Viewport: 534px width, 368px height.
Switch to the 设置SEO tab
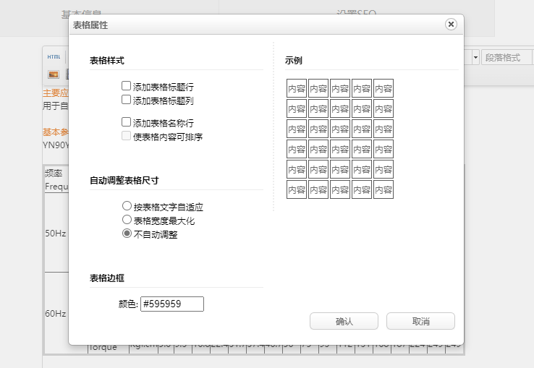pos(356,14)
